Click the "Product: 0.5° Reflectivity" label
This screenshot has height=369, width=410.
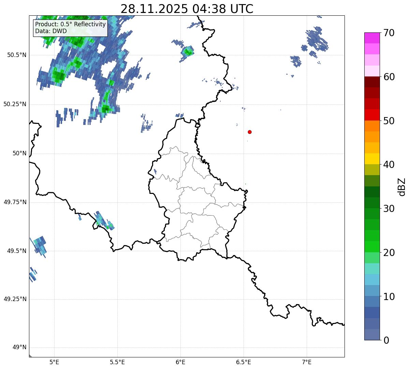click(x=71, y=25)
